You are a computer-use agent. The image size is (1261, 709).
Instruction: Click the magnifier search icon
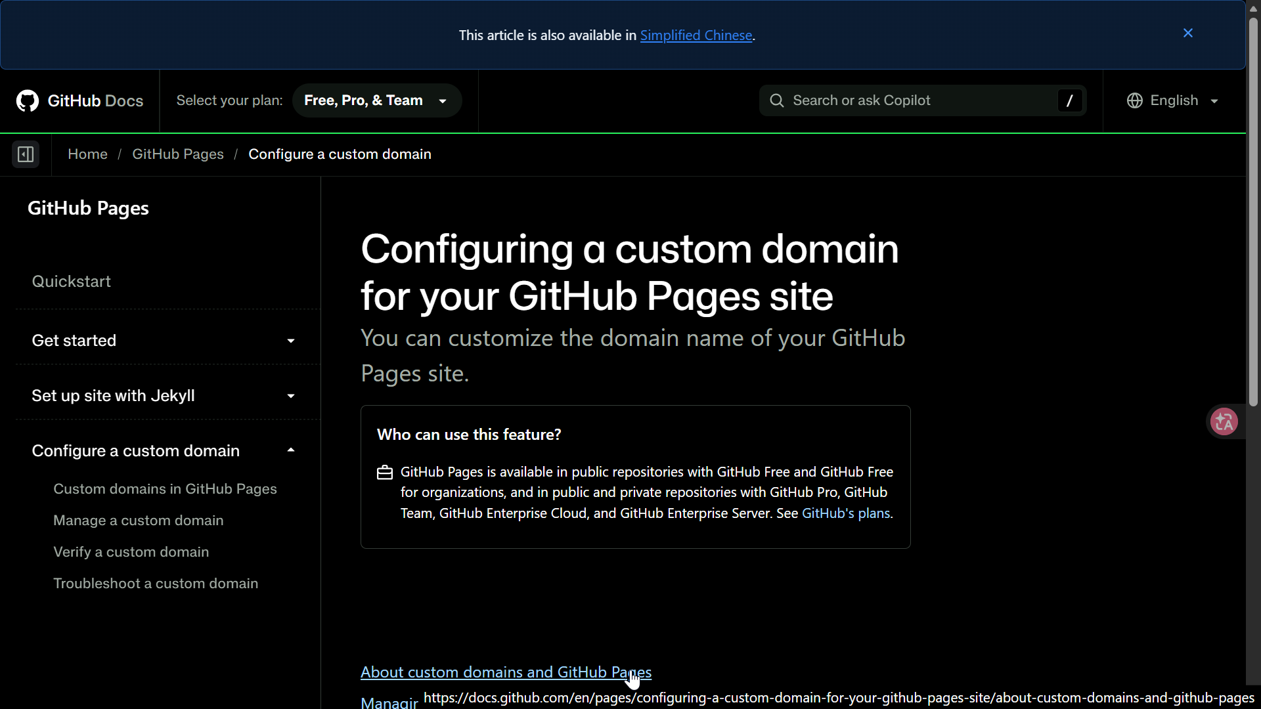[x=777, y=100]
